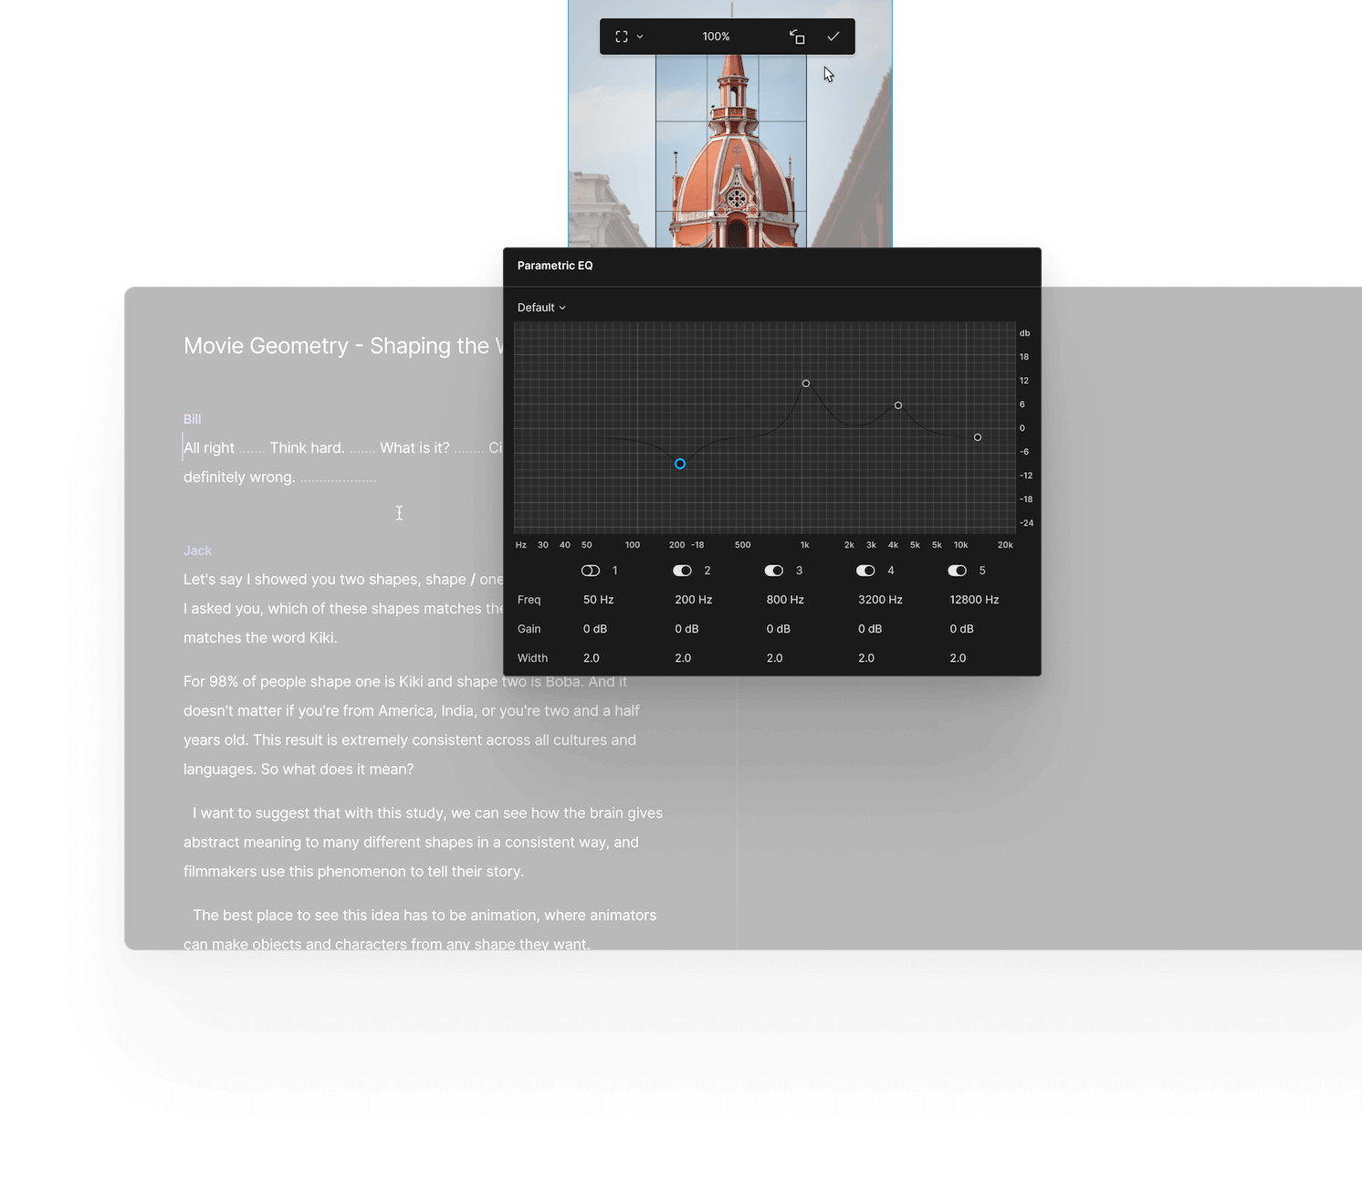This screenshot has width=1362, height=1184.
Task: Click the Freq row label
Action: click(529, 600)
